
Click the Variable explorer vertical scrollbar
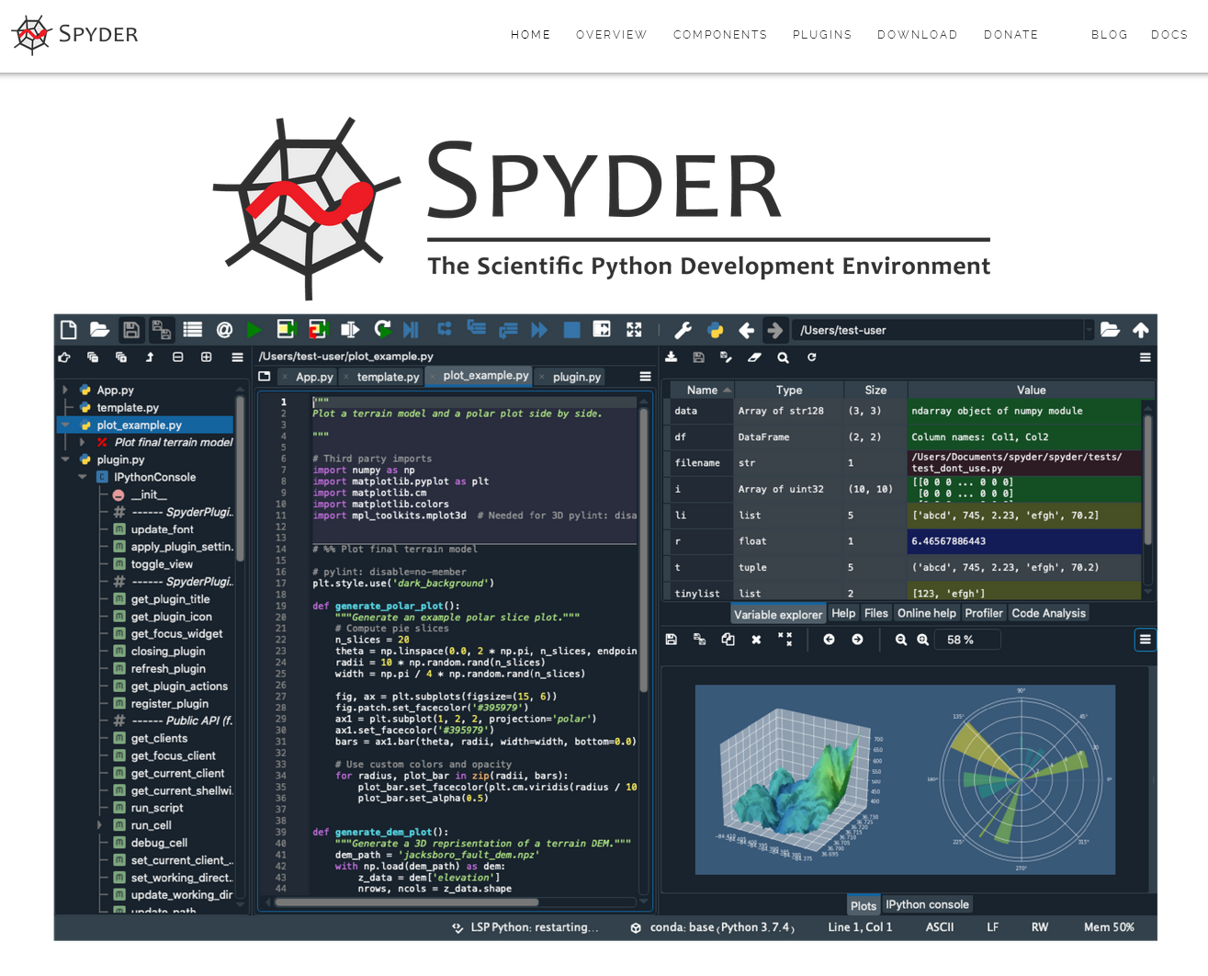click(x=1147, y=478)
